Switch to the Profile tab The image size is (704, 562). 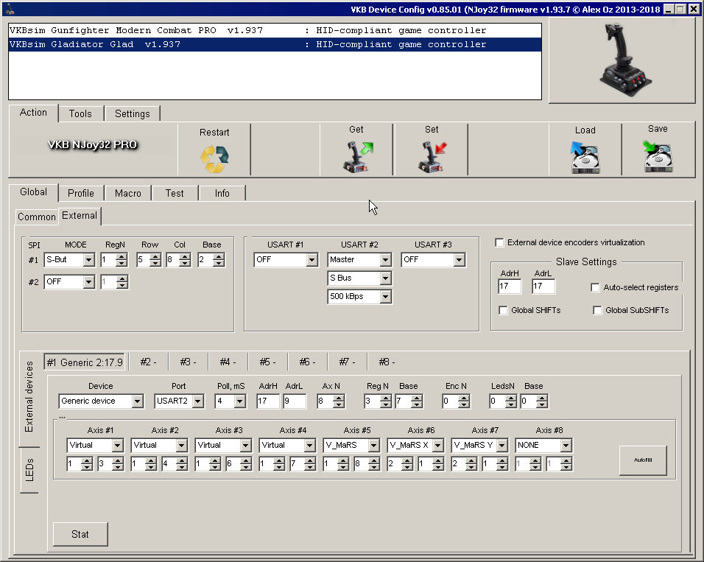81,193
